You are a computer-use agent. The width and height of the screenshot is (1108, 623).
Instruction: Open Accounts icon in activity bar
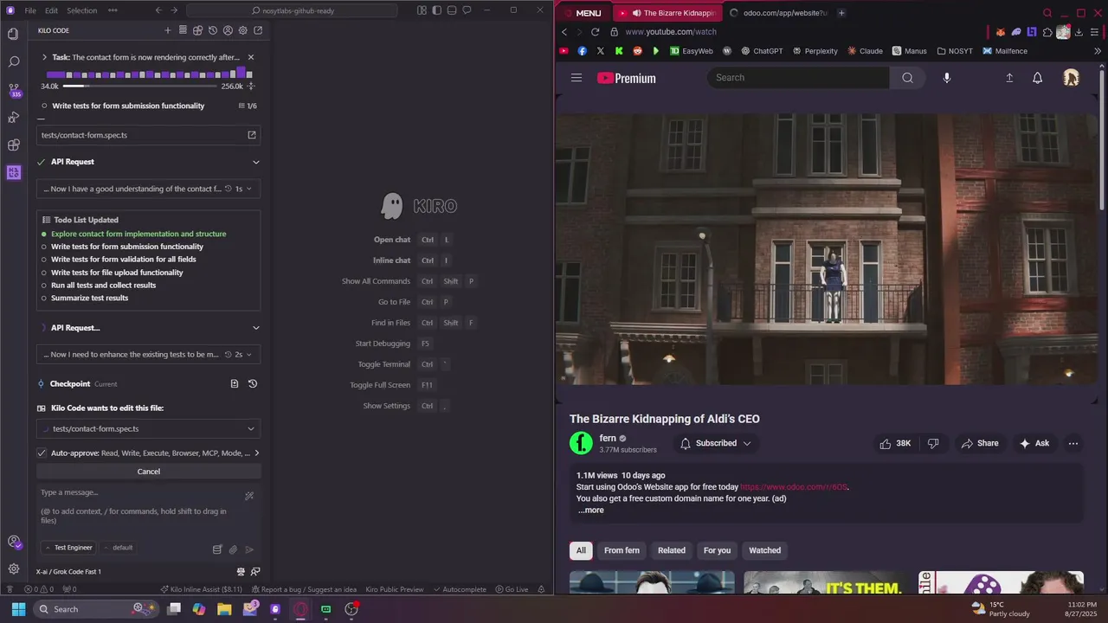point(13,542)
